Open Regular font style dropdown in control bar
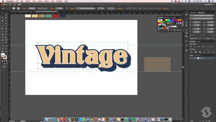 [x=105, y=8]
